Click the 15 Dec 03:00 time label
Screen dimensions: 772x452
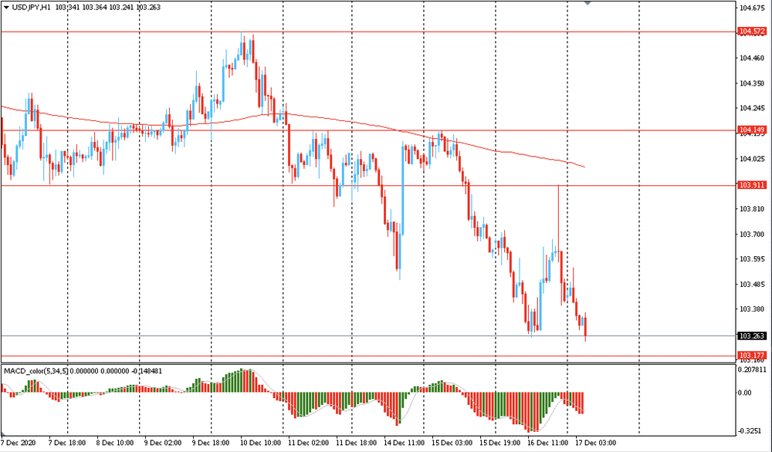452,443
